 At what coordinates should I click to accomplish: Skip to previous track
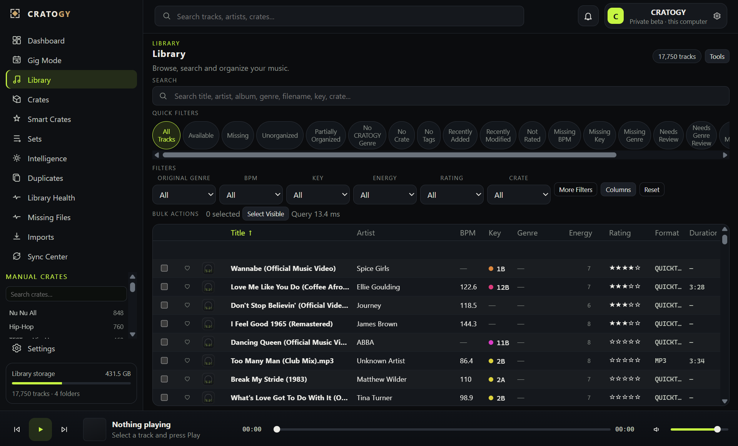pyautogui.click(x=17, y=429)
